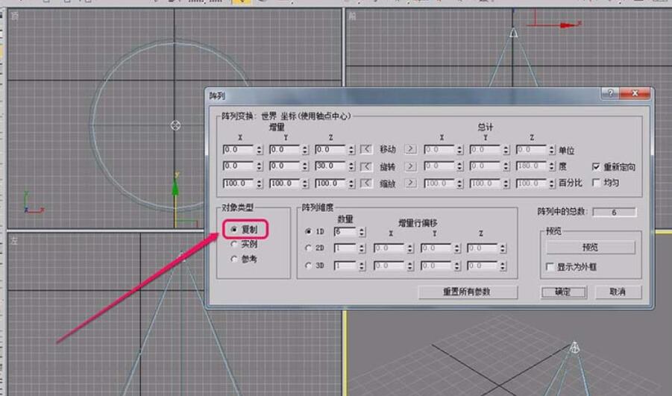Screen dimensions: 672x396
Task: Toggle the 重新定向 (Re-Orient) checkbox
Action: point(596,167)
